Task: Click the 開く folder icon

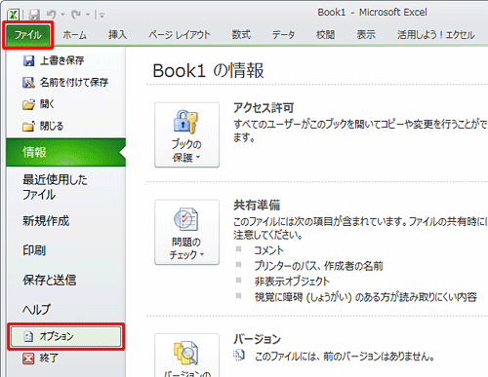Action: tap(28, 104)
